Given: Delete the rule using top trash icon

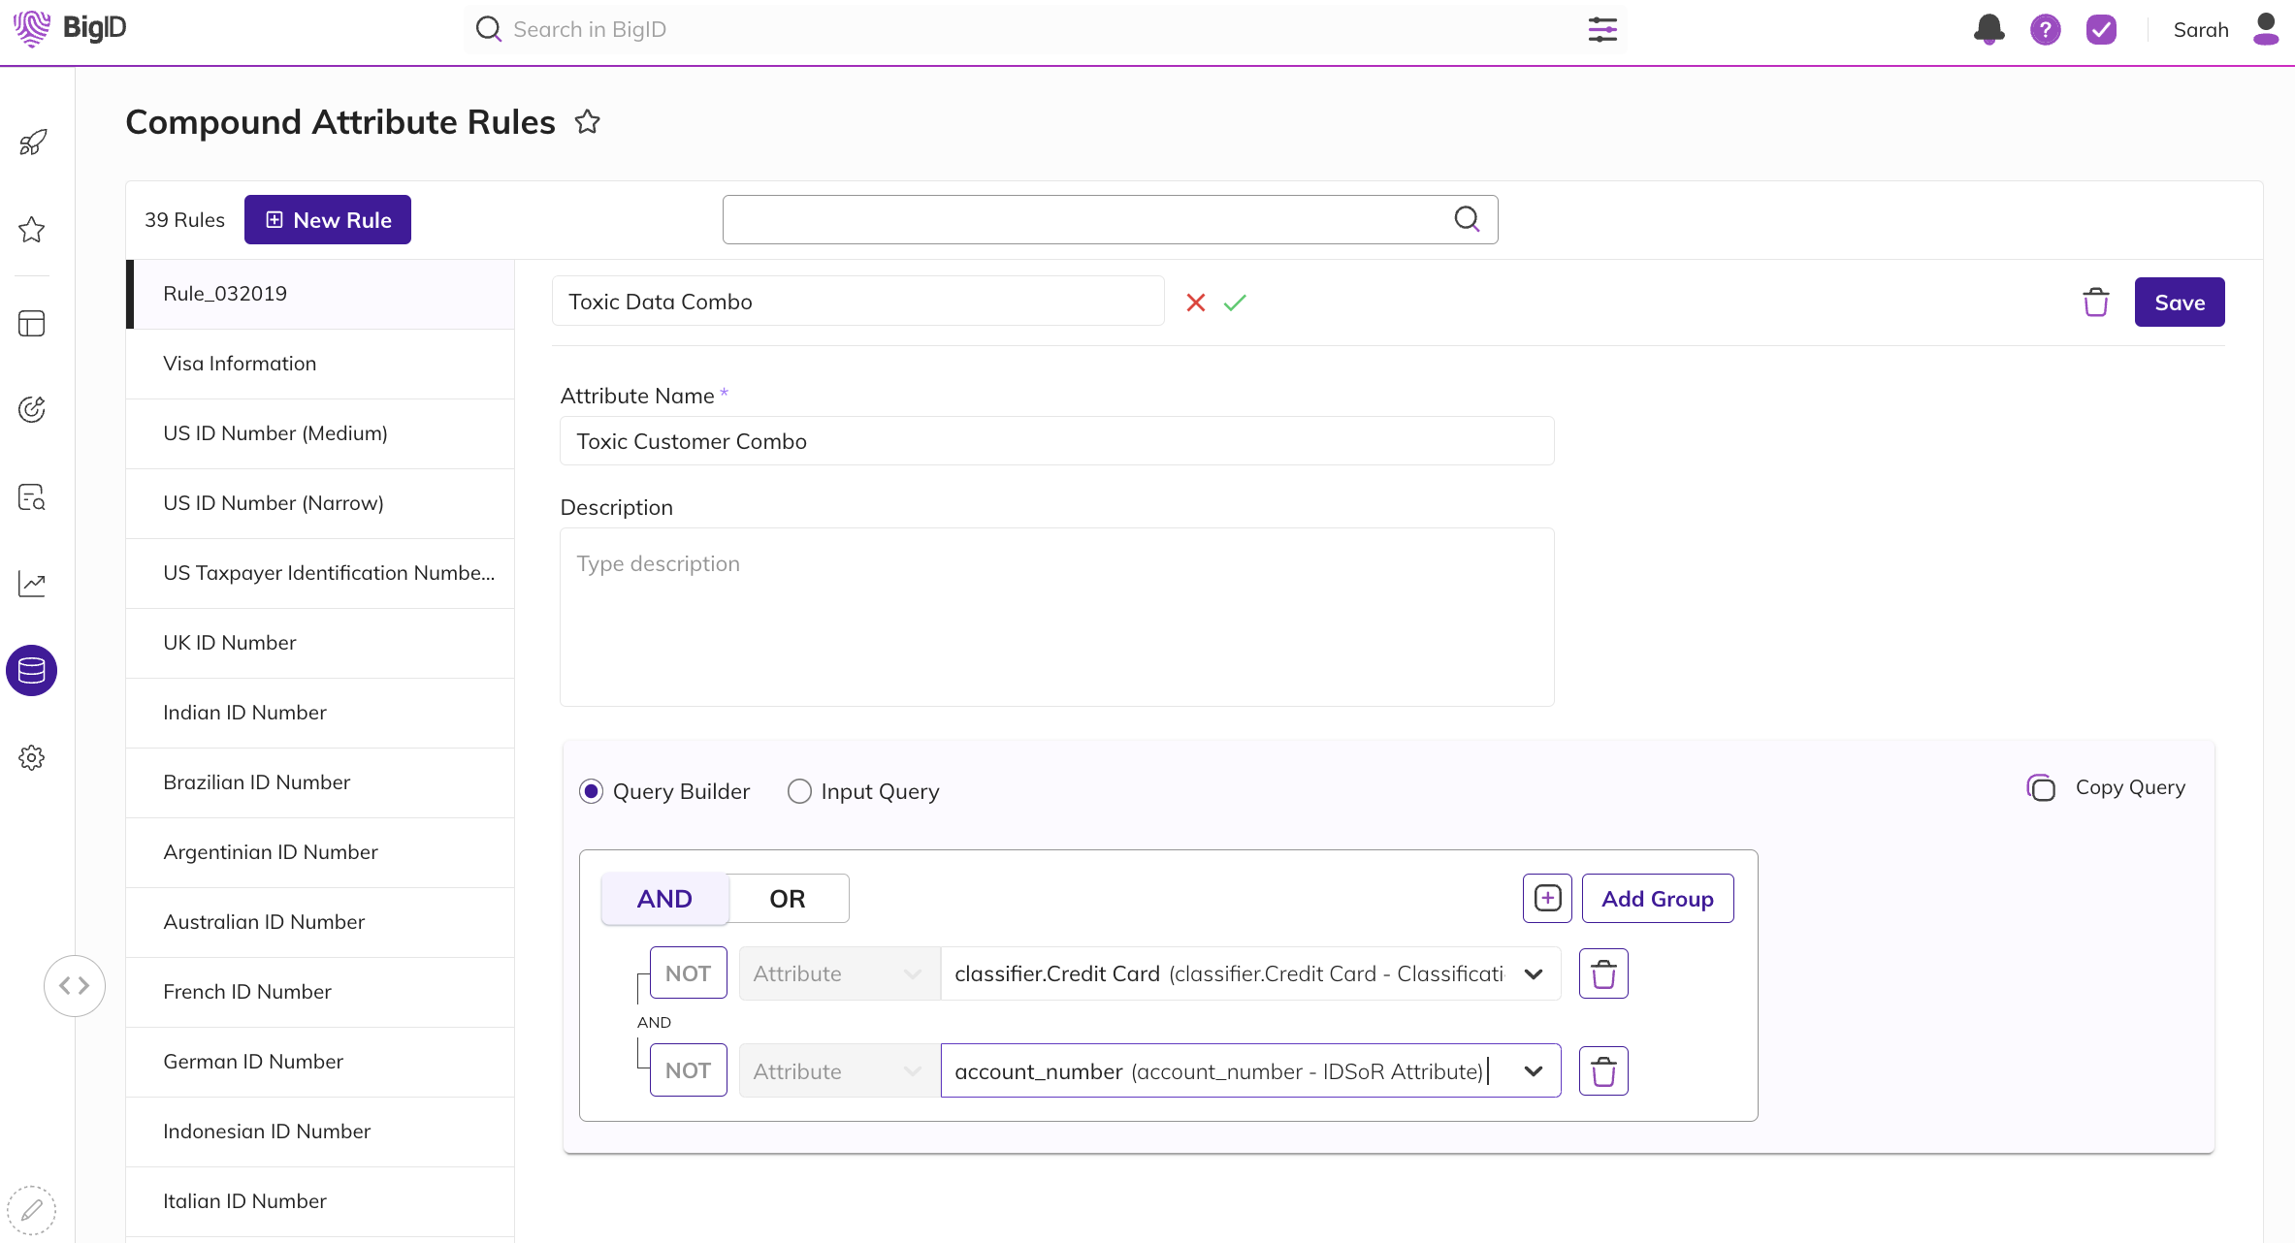Looking at the screenshot, I should click(2095, 303).
